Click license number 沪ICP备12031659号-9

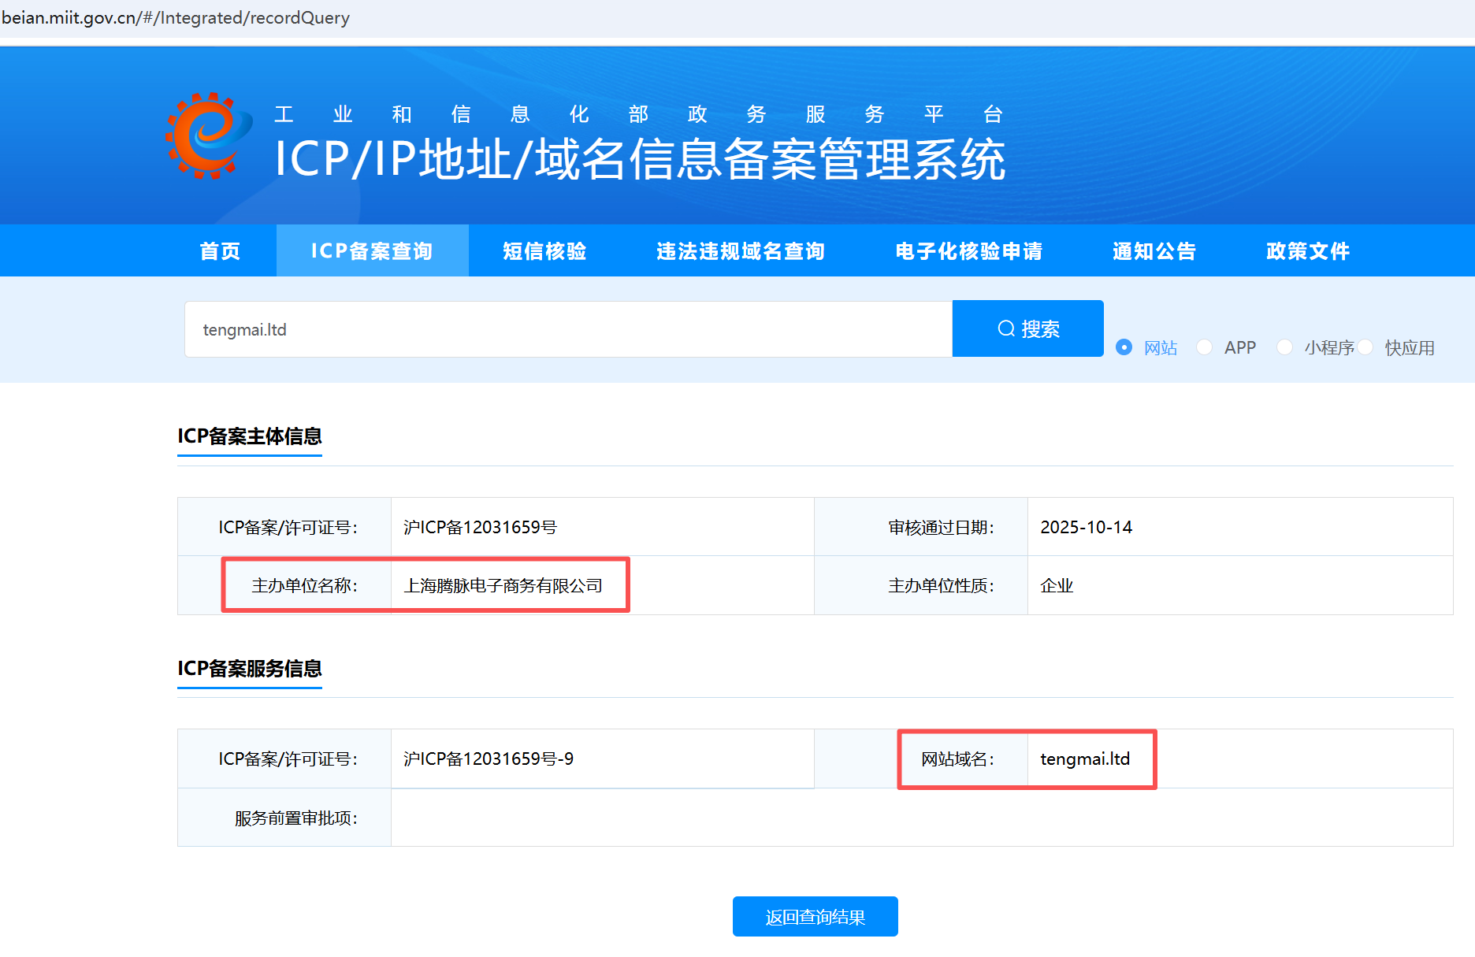point(489,759)
